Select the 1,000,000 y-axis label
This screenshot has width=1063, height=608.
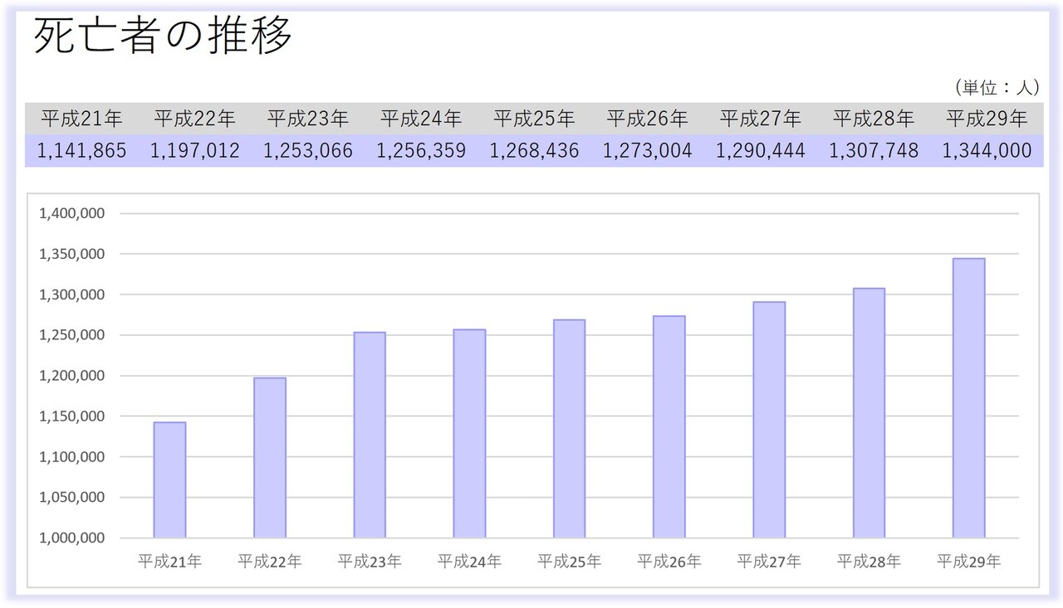pyautogui.click(x=71, y=537)
